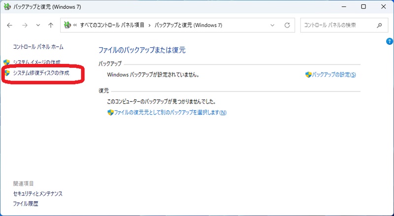Image resolution: width=394 pixels, height=216 pixels.
Task: Expand breadcrumb arrow after すべてのコントロール パネル項目
Action: 150,25
